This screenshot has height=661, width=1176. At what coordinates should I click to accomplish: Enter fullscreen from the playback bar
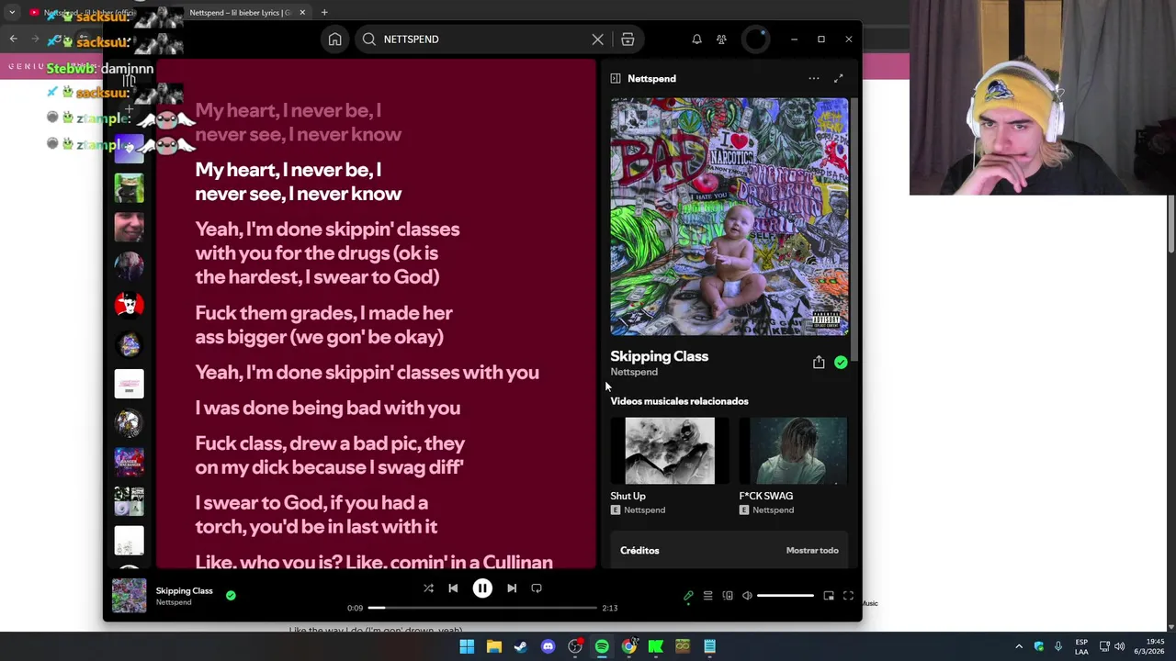[848, 596]
